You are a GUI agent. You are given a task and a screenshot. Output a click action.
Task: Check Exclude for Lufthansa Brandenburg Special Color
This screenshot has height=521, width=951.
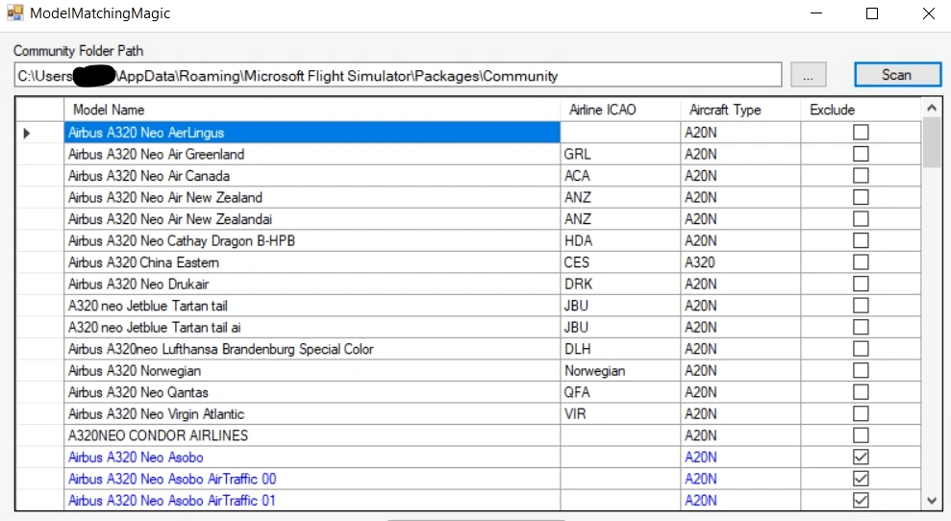(861, 349)
